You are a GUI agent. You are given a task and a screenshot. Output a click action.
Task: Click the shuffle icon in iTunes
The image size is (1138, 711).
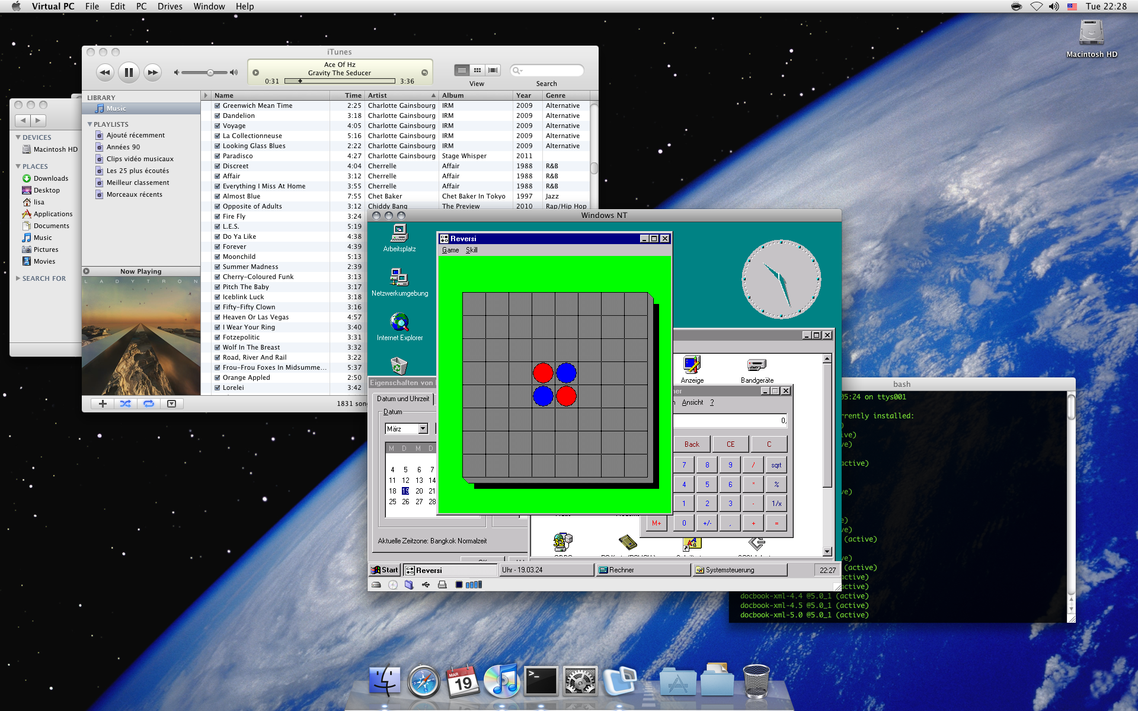pyautogui.click(x=126, y=403)
